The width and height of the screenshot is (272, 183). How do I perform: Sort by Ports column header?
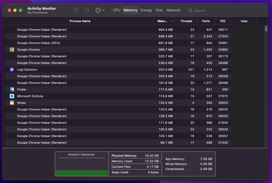click(x=206, y=21)
